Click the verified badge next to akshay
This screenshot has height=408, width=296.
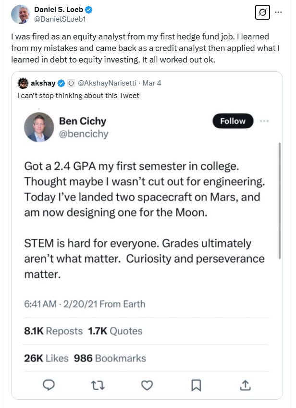coord(62,83)
